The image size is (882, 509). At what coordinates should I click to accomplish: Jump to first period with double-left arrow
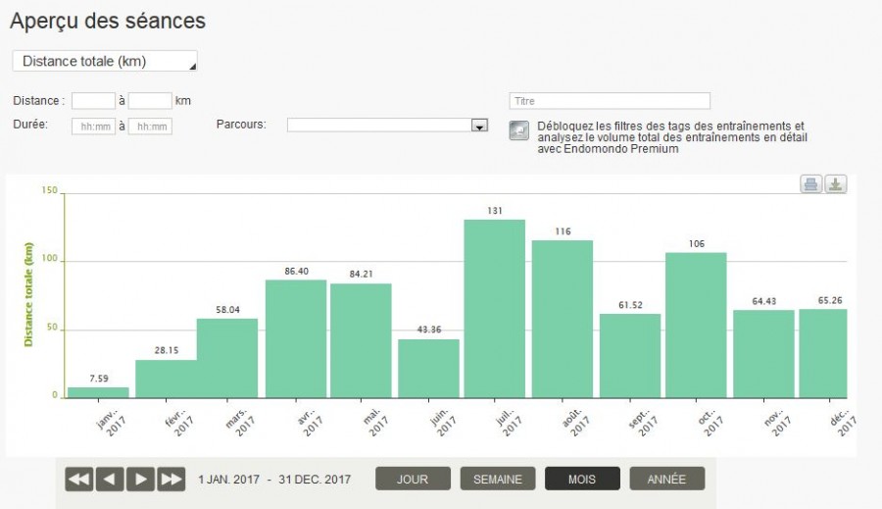pos(79,479)
